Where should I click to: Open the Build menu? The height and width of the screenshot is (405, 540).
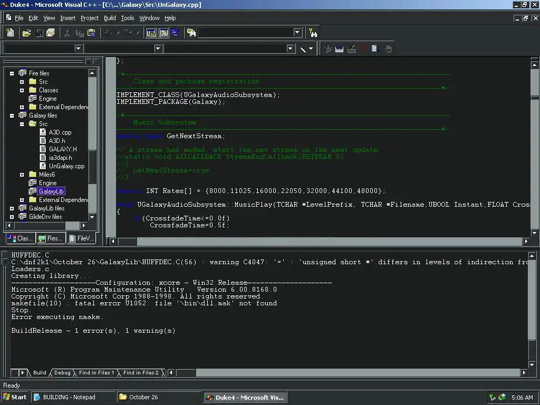[110, 18]
